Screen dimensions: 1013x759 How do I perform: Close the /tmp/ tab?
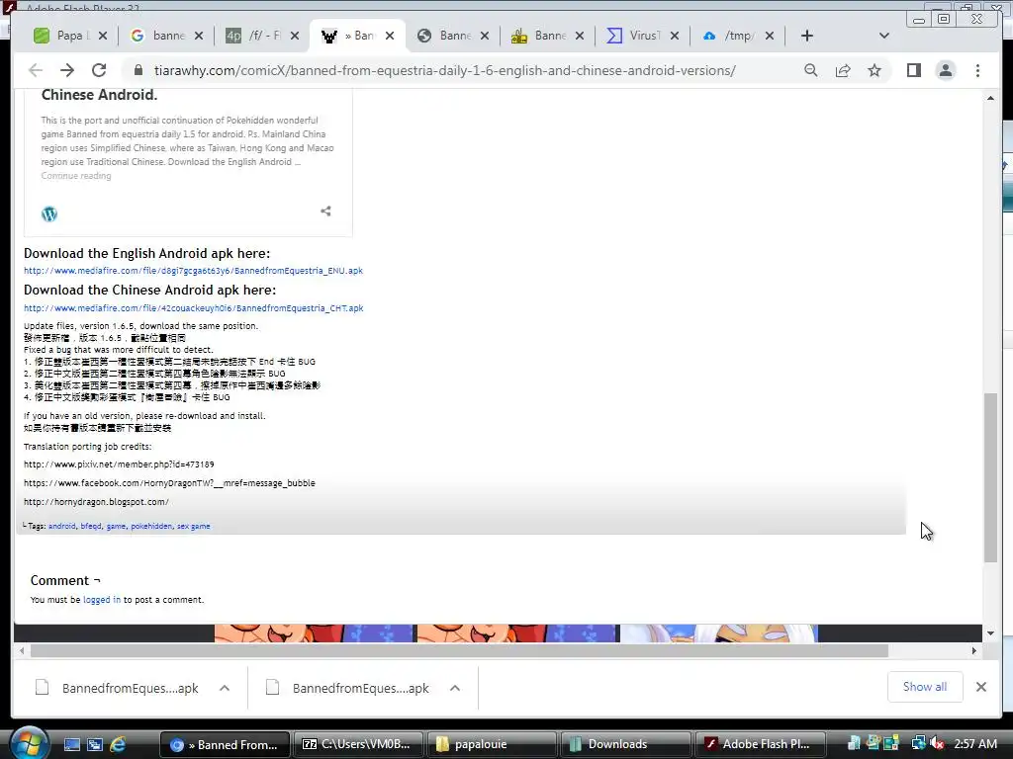770,36
